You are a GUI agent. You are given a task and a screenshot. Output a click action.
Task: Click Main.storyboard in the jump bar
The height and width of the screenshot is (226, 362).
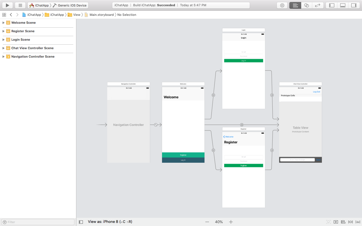pos(102,15)
